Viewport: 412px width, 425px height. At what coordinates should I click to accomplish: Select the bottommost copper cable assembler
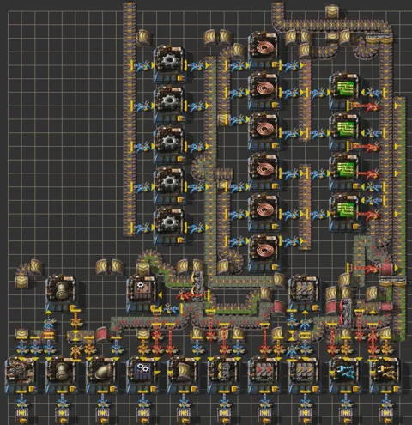pos(264,252)
